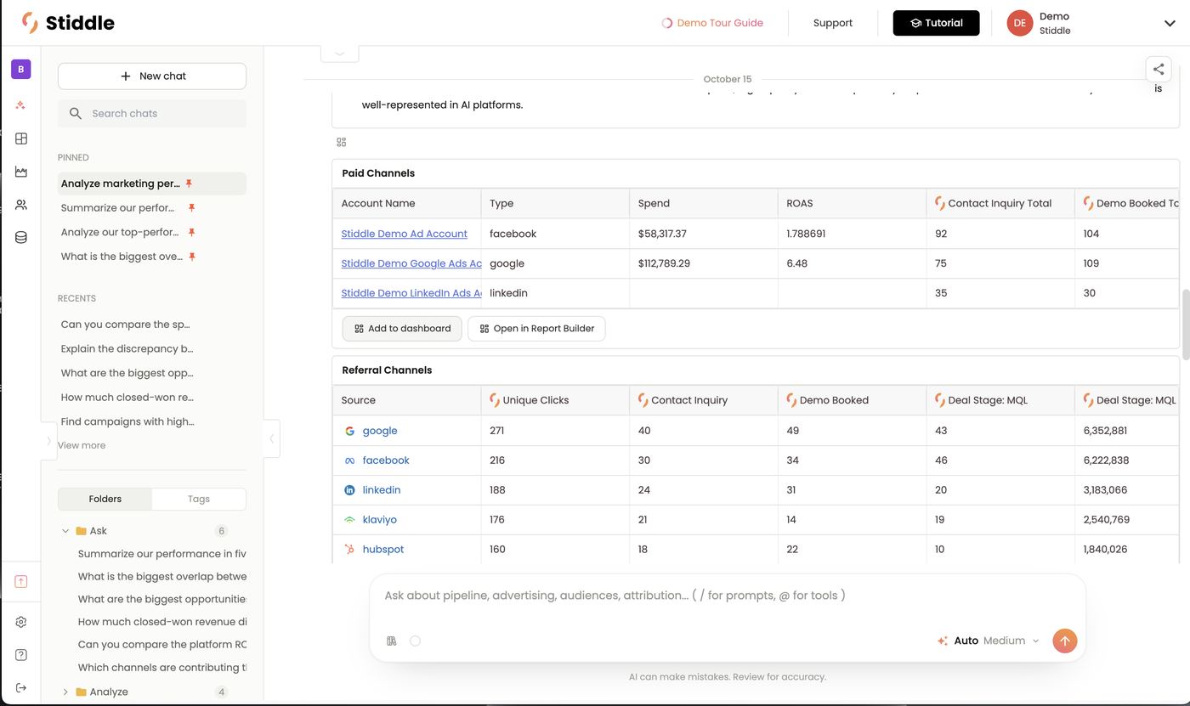This screenshot has height=706, width=1190.
Task: Click the send arrow button
Action: point(1064,641)
